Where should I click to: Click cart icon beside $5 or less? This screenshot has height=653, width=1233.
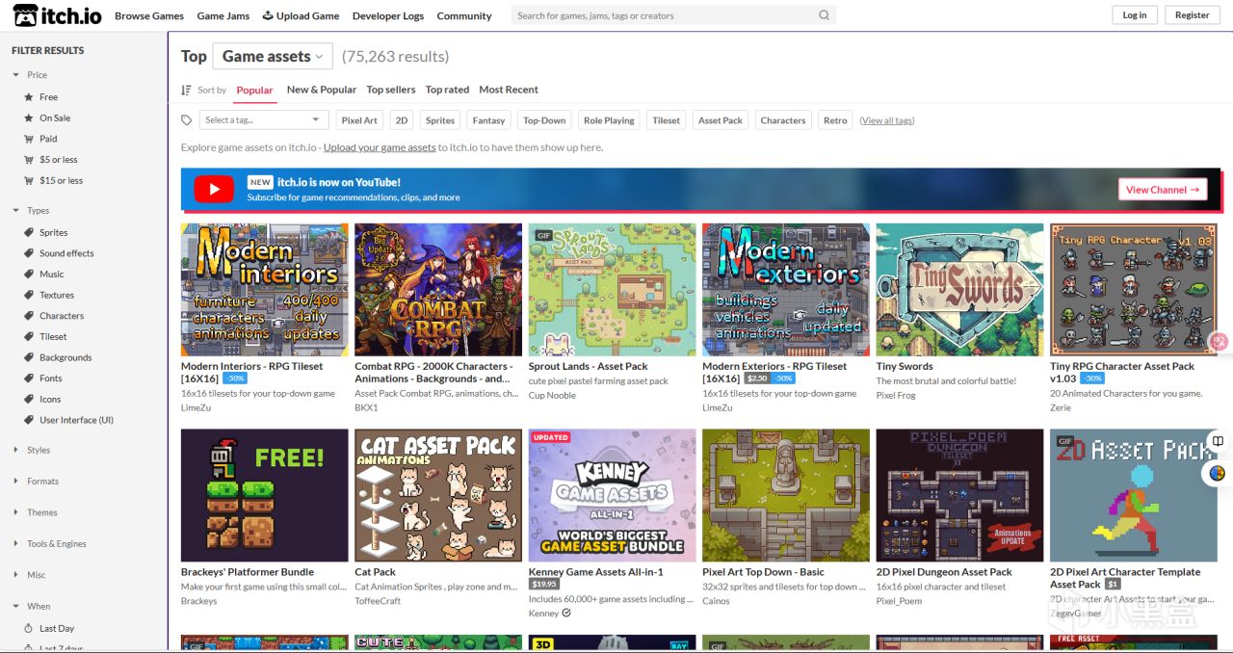tap(29, 160)
